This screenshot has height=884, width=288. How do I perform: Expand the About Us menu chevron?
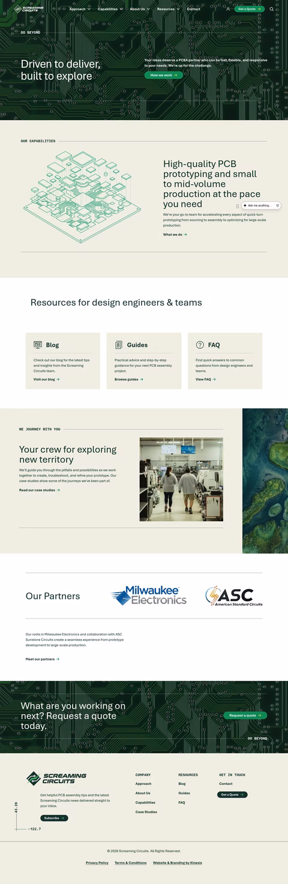click(x=148, y=9)
